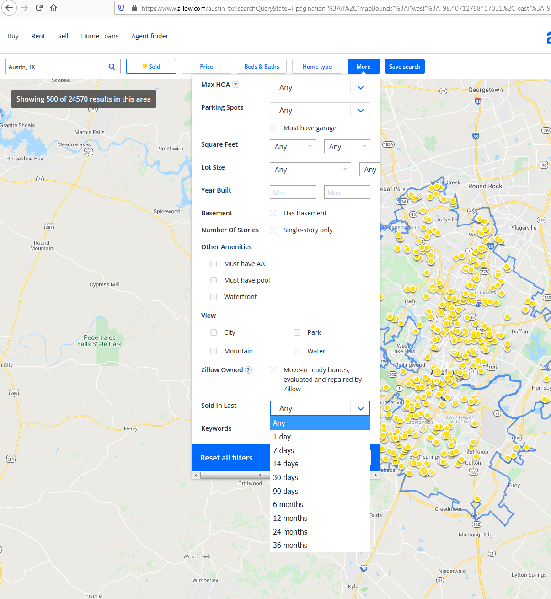Click the More filters button
551x599 pixels.
click(x=364, y=66)
